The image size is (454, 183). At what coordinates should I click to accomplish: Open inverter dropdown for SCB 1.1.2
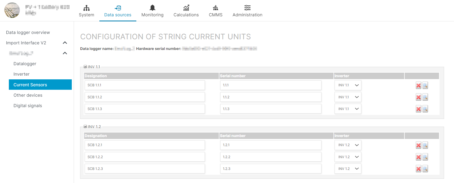click(x=348, y=97)
